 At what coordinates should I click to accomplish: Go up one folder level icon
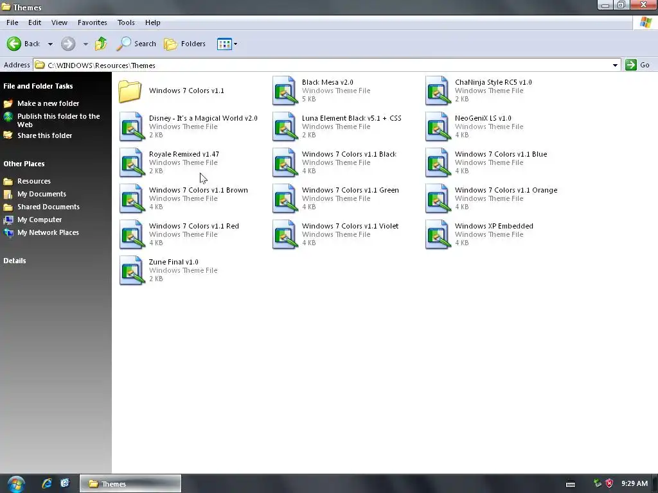coord(101,44)
